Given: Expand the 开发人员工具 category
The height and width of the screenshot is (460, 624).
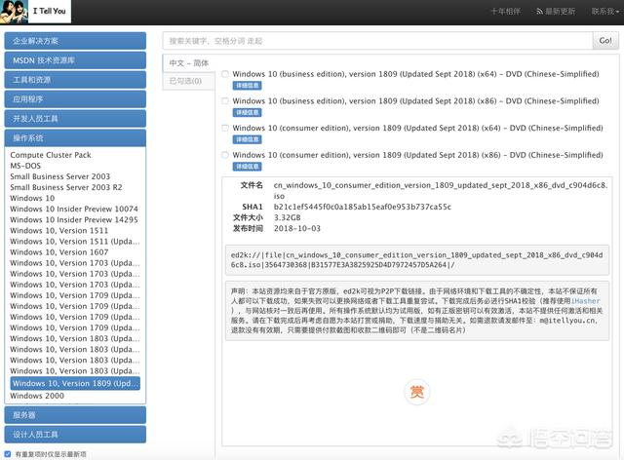Looking at the screenshot, I should 75,119.
